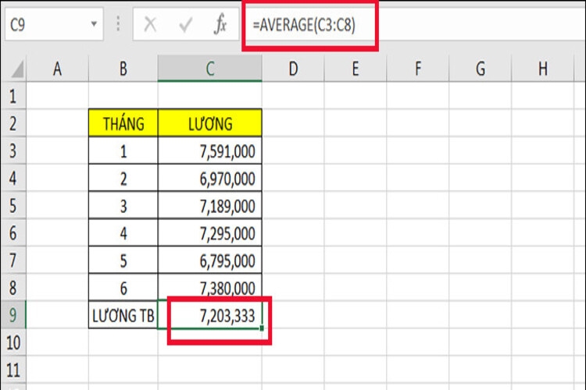586x390 pixels.
Task: Select month cell B3 containing 1
Action: pos(123,151)
